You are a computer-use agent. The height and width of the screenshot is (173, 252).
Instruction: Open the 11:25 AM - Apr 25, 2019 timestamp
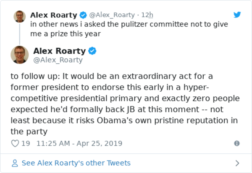(x=79, y=143)
